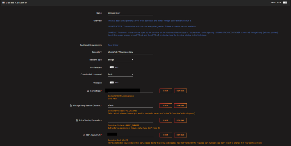Click the 'UPDATE NOTICE' overview line
The width and height of the screenshot is (291, 146).
(x=152, y=26)
